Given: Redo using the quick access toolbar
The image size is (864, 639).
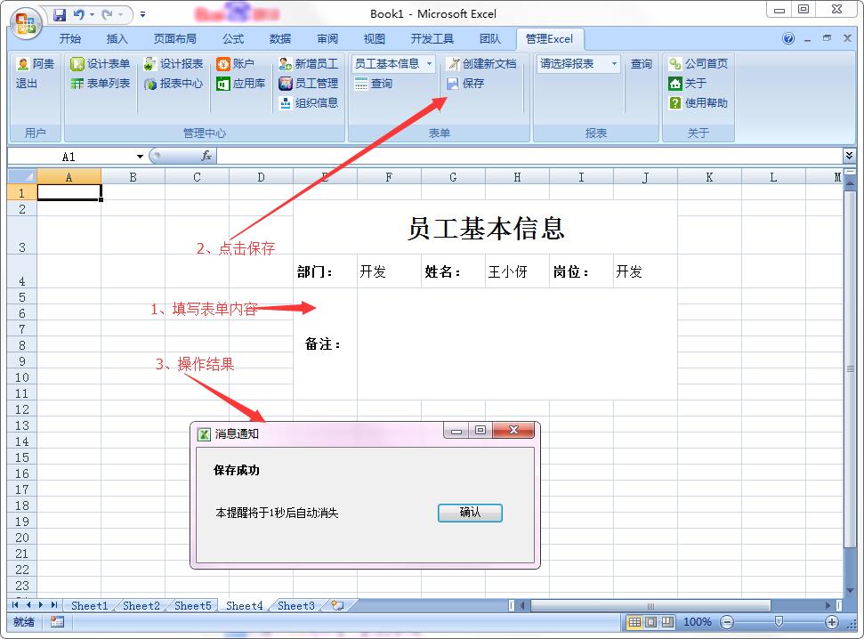Looking at the screenshot, I should tap(108, 15).
